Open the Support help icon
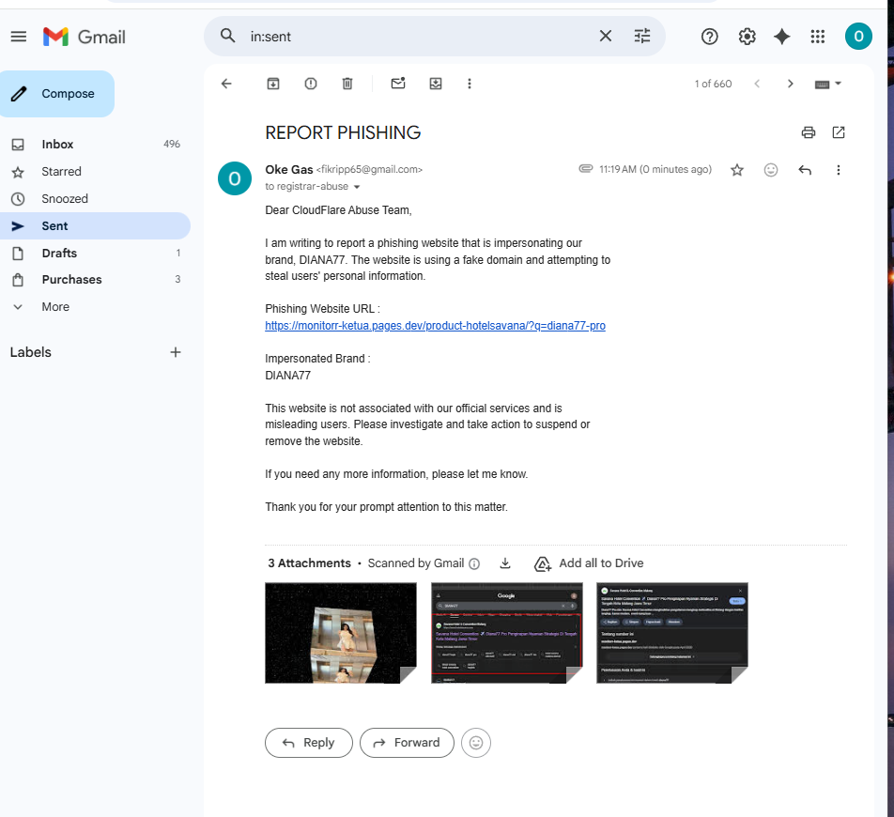The image size is (894, 817). click(x=709, y=37)
